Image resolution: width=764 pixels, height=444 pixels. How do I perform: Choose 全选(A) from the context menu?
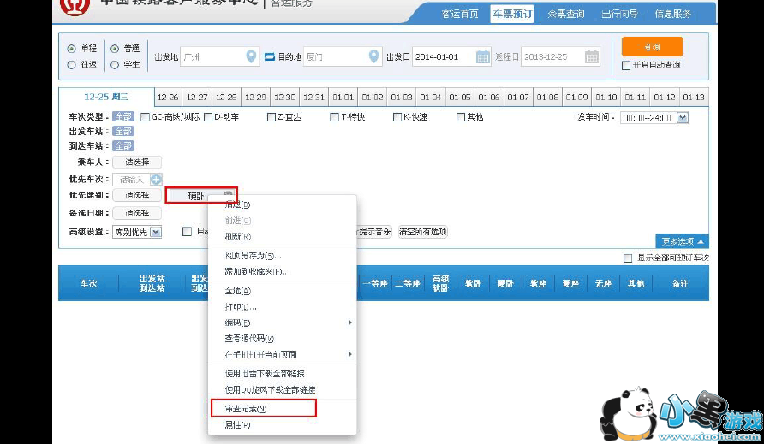[282, 291]
